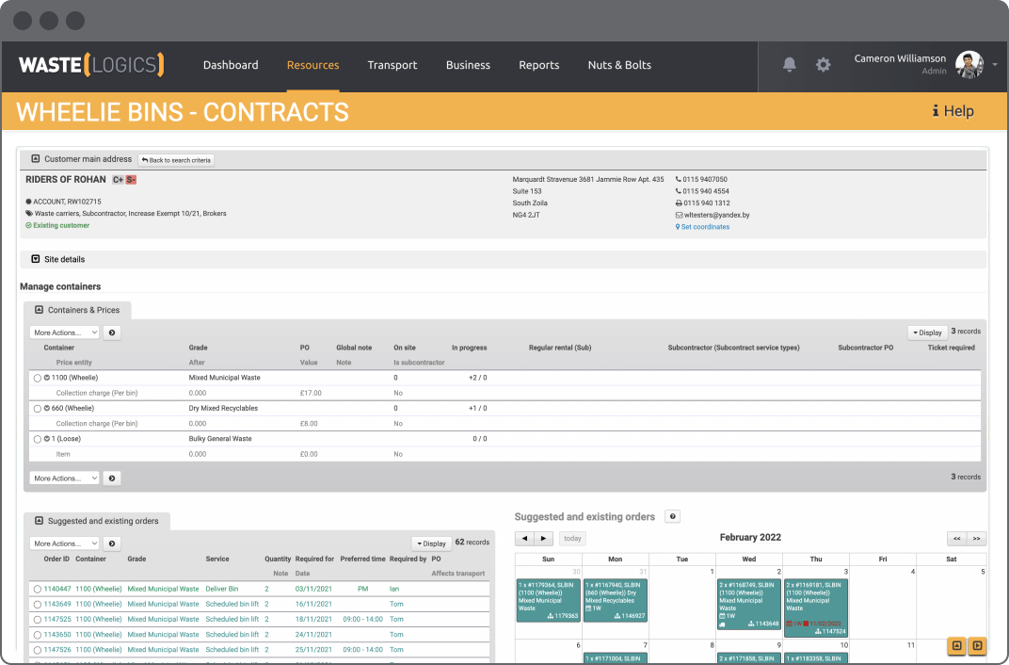Viewport: 1009px width, 665px height.
Task: Collapse the Customer main address icon
Action: pos(36,158)
